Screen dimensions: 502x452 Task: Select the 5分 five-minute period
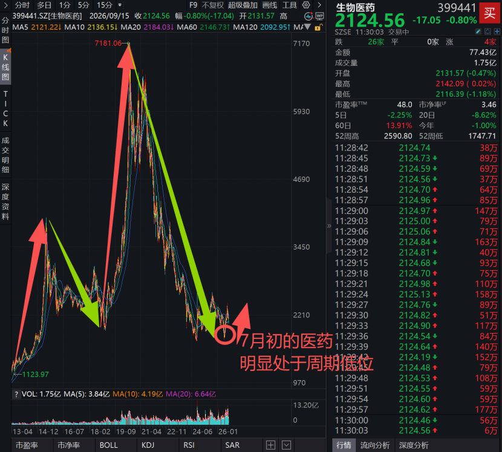[x=83, y=5]
